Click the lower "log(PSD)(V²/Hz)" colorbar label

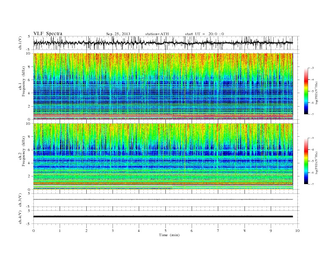tap(317, 163)
